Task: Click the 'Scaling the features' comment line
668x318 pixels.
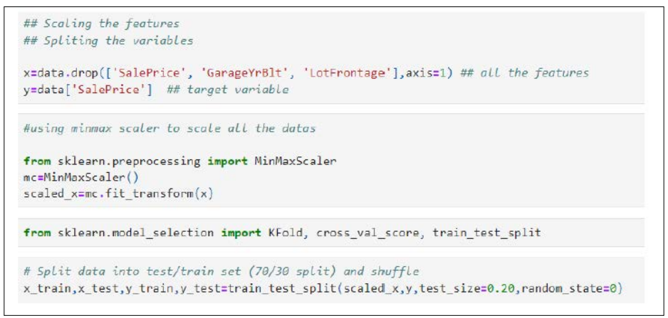Action: click(101, 23)
